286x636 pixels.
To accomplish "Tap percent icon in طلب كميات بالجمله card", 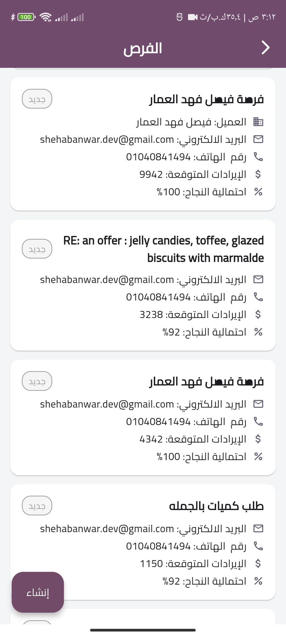I will pos(258,581).
